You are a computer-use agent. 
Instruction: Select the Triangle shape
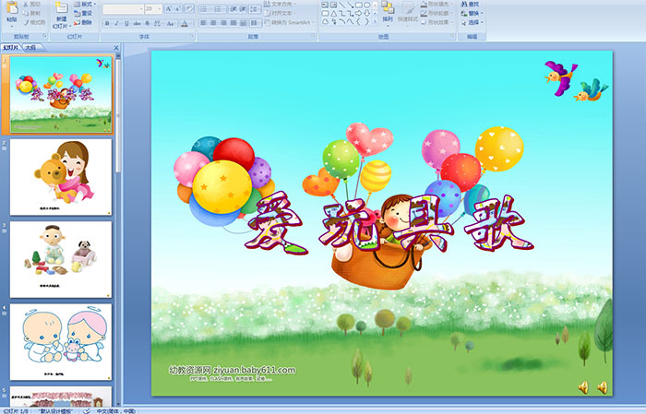pyautogui.click(x=334, y=13)
